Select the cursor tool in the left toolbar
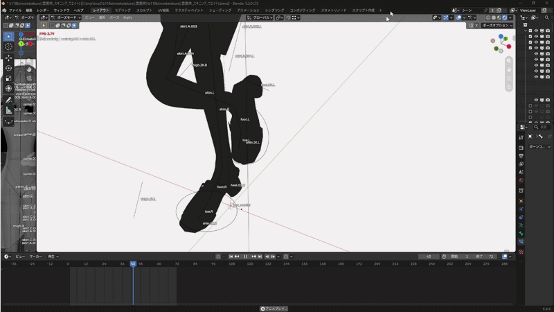Screen dimensions: 554x312 (x=8, y=46)
